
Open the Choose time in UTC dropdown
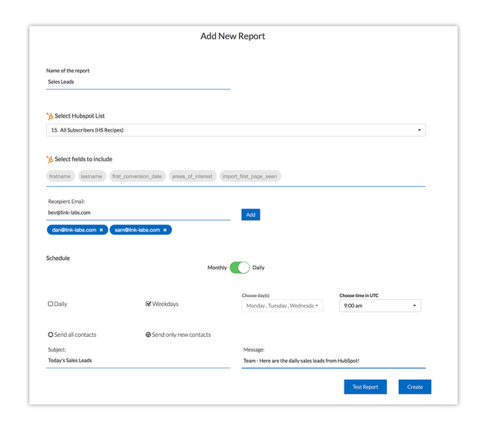pos(380,305)
